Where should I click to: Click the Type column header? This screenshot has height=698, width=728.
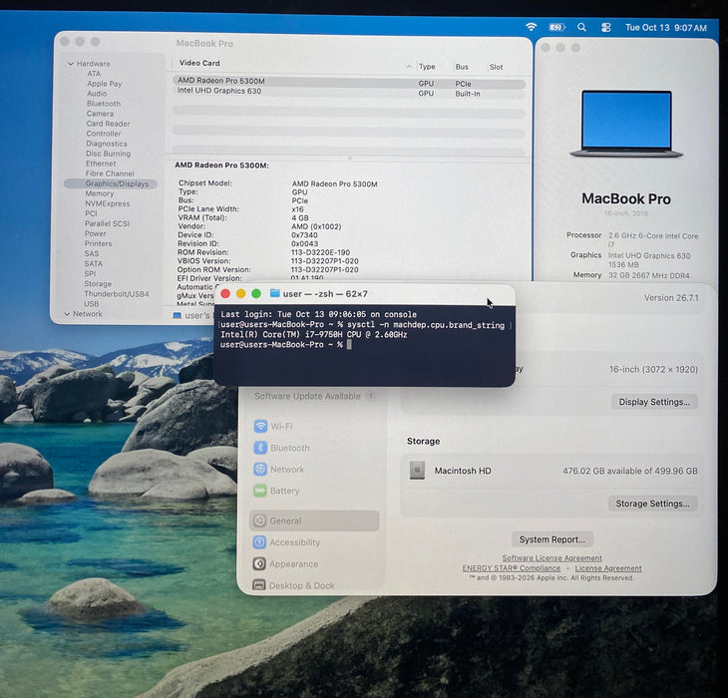(427, 67)
